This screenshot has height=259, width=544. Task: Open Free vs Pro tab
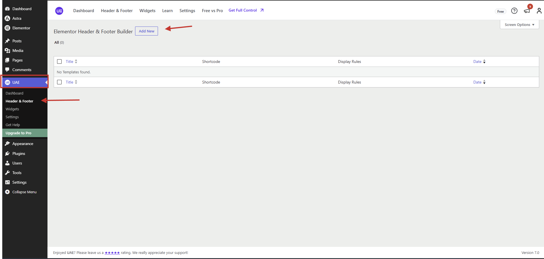coord(213,11)
